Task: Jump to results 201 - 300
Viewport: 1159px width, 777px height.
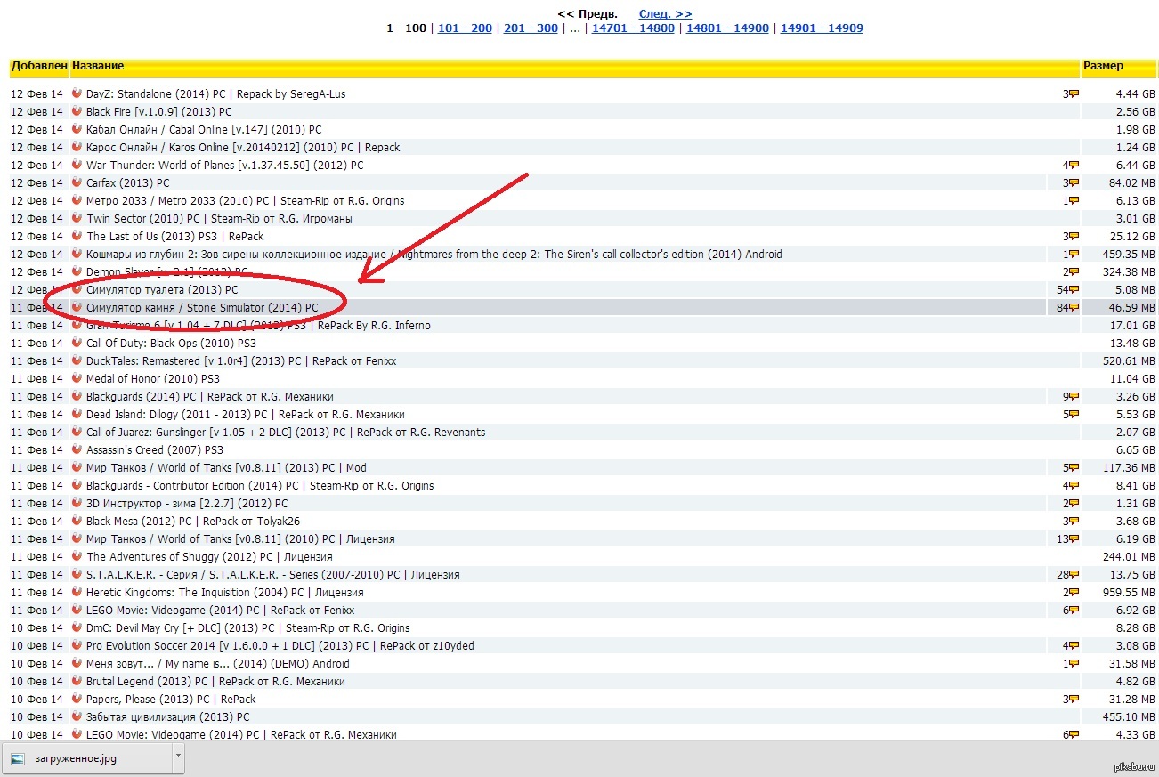Action: click(x=531, y=28)
